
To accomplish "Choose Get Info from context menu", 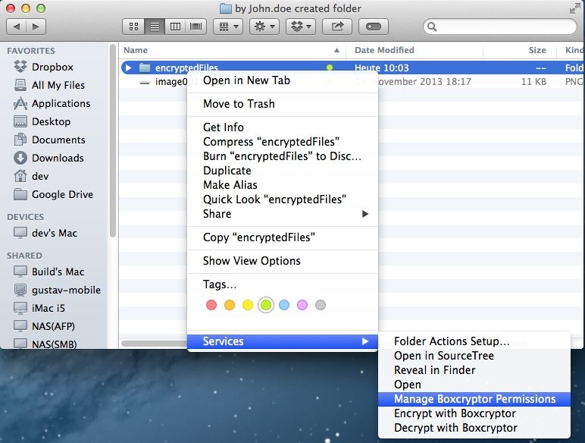I will coord(283,127).
